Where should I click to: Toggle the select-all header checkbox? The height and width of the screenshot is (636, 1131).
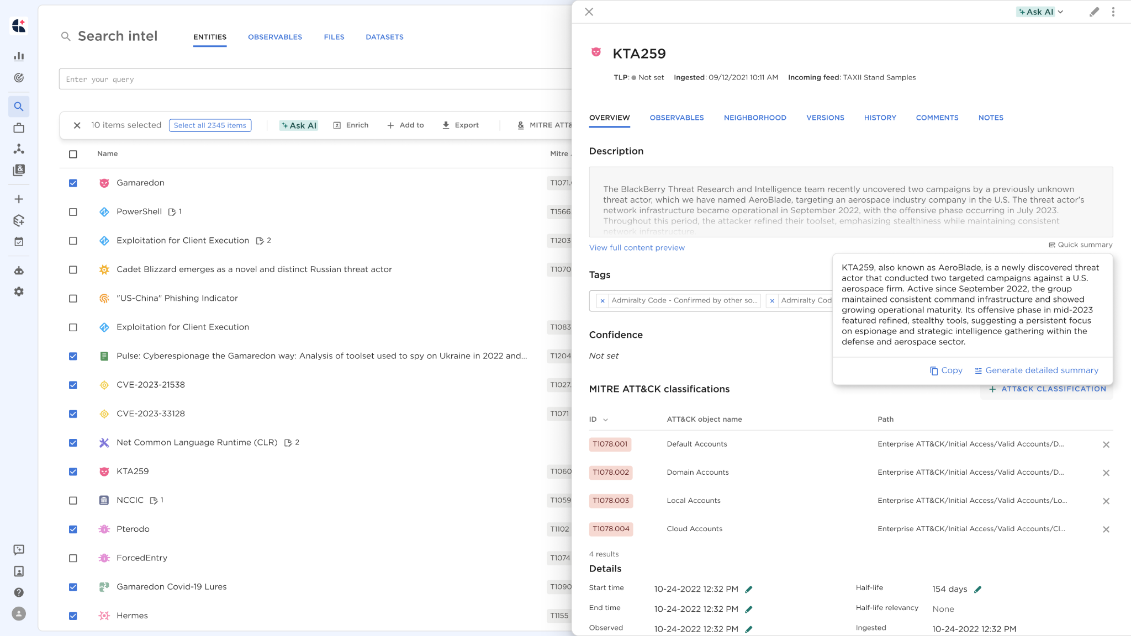coord(73,155)
